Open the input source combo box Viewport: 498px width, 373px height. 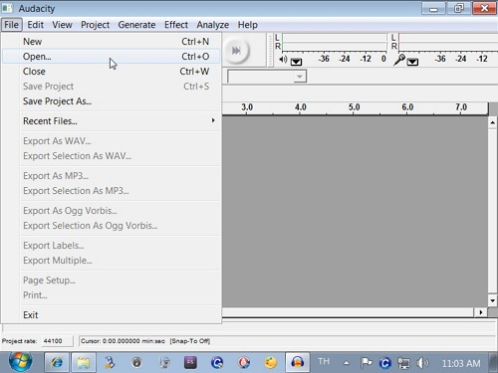(x=267, y=77)
